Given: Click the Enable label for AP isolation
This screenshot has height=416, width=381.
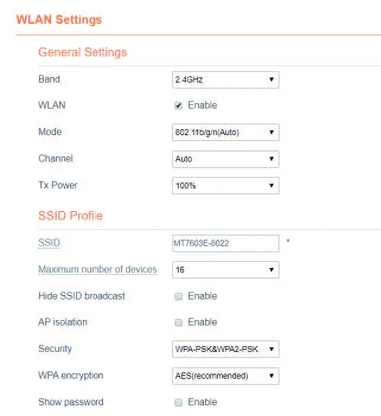Looking at the screenshot, I should pyautogui.click(x=203, y=322).
